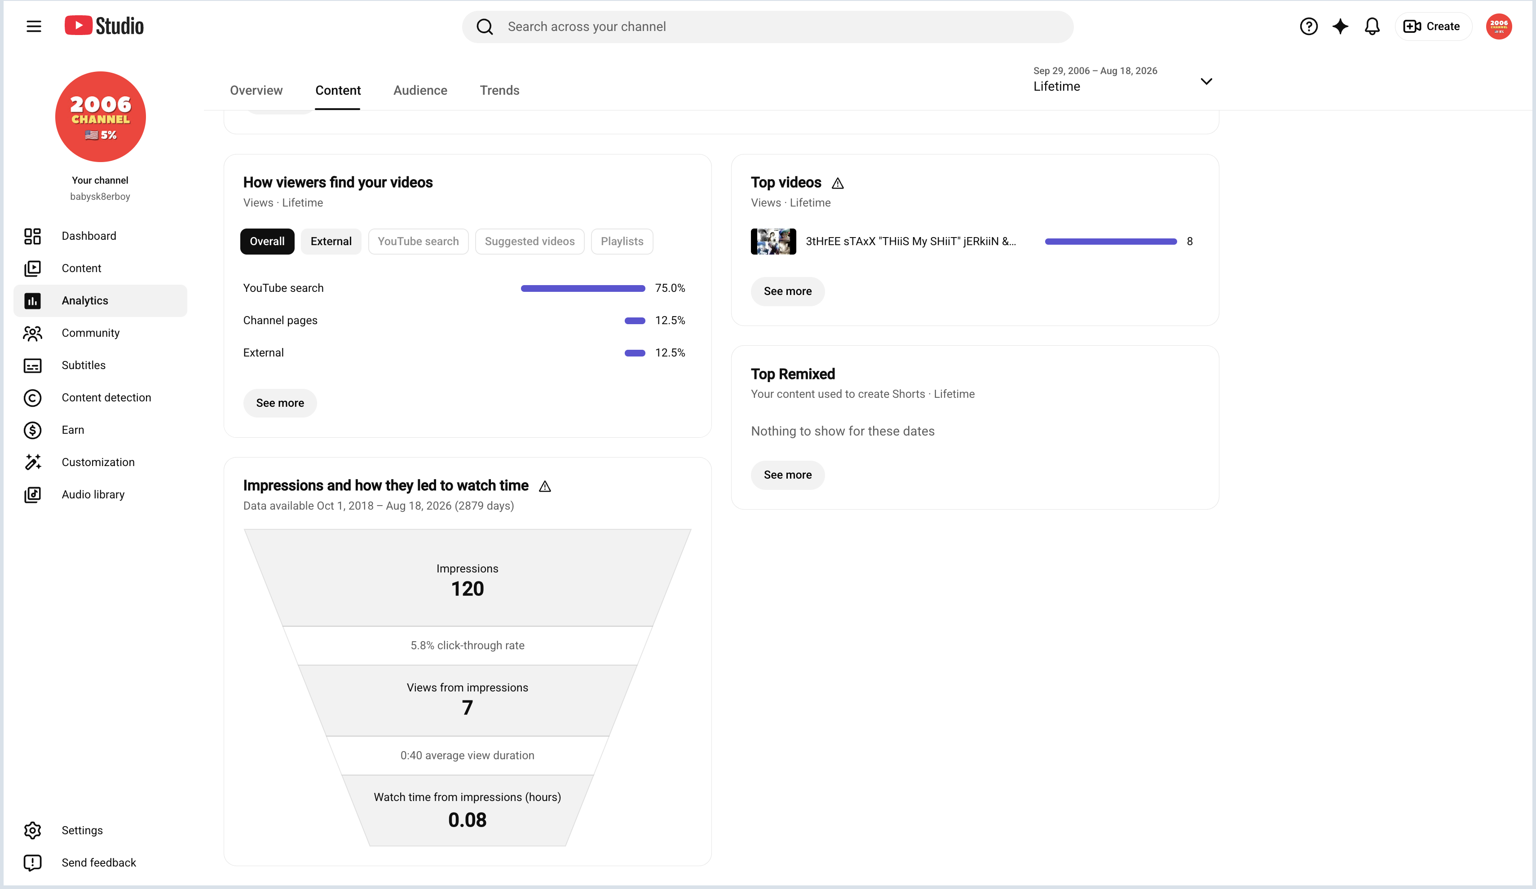The width and height of the screenshot is (1536, 889).
Task: Click the 0:40 average view duration text
Action: tap(468, 756)
